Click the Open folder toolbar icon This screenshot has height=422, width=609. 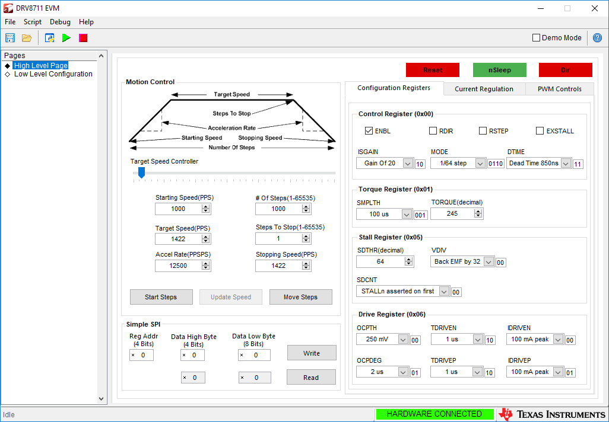(26, 38)
